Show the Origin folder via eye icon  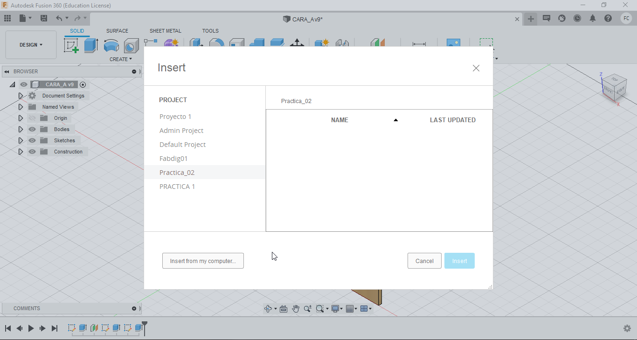[32, 118]
